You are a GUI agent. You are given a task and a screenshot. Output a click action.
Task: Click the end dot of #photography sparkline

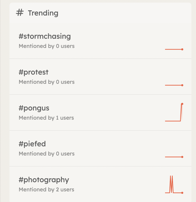182,193
